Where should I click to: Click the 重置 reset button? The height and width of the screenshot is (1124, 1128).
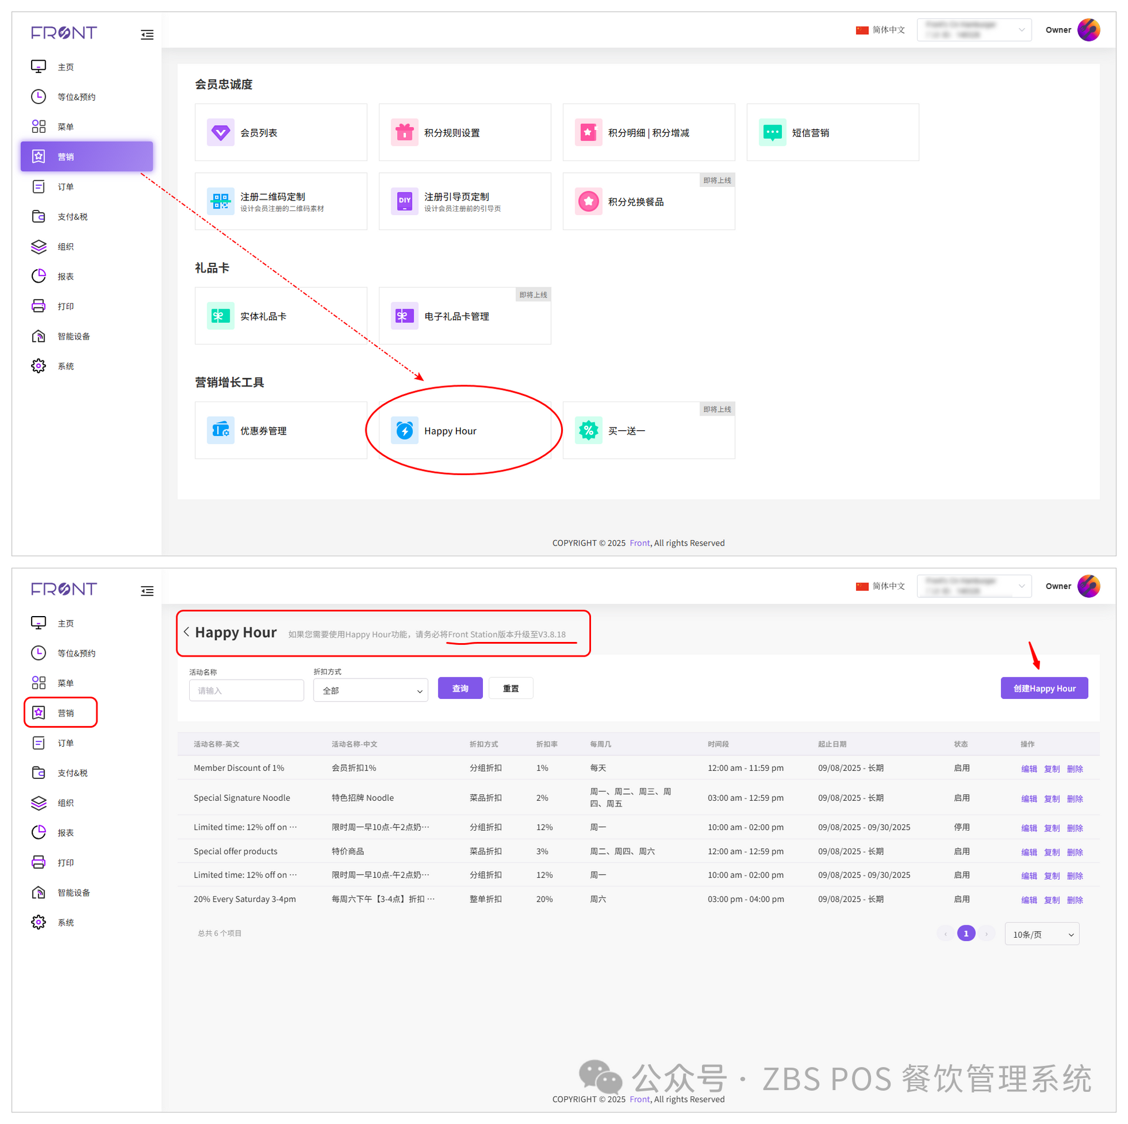[510, 688]
